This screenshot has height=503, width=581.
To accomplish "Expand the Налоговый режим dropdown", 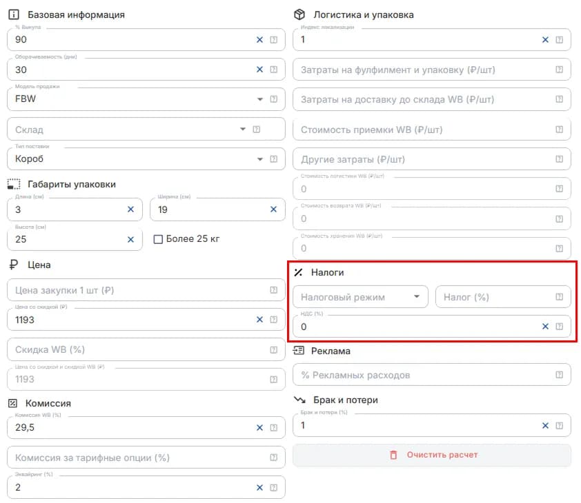I will click(417, 296).
